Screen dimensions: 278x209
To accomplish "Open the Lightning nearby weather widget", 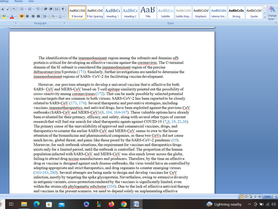I will (x=224, y=204).
